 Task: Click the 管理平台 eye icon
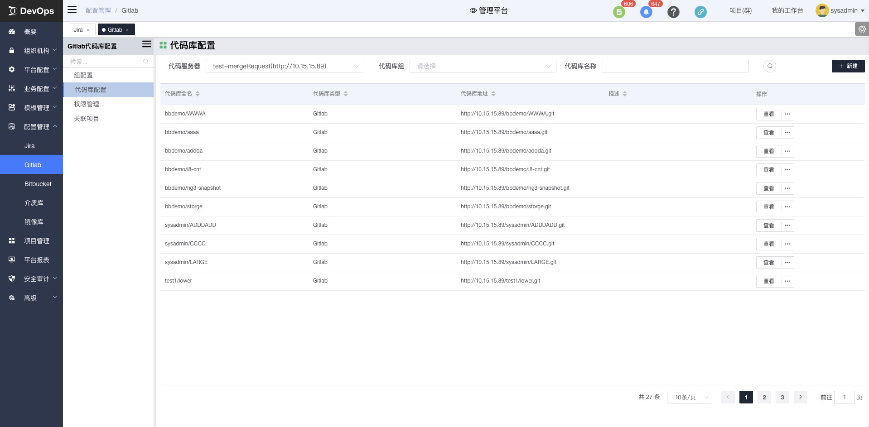473,10
